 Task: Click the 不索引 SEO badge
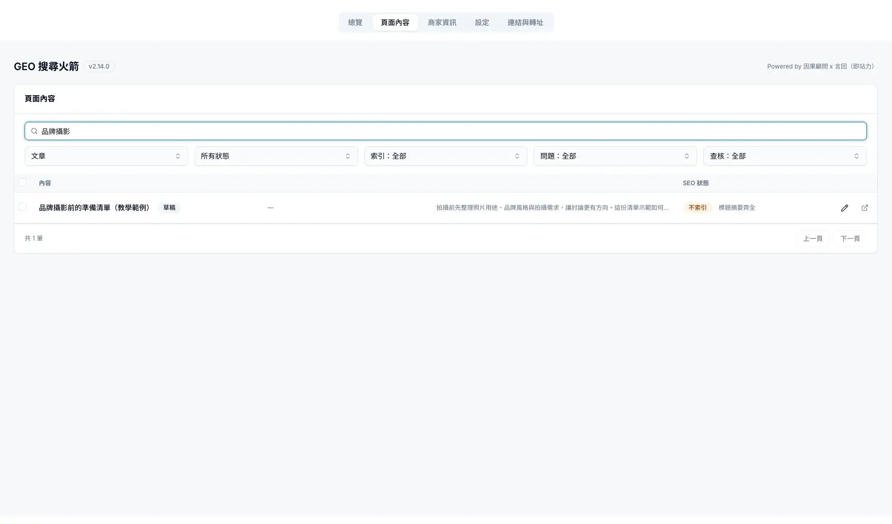pyautogui.click(x=697, y=208)
